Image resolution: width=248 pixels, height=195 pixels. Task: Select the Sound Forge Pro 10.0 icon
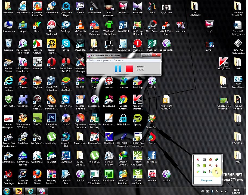[x=66, y=65]
